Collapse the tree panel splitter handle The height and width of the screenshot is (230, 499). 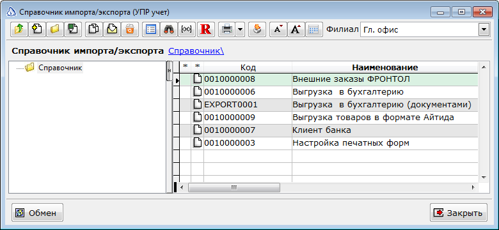pyautogui.click(x=170, y=70)
